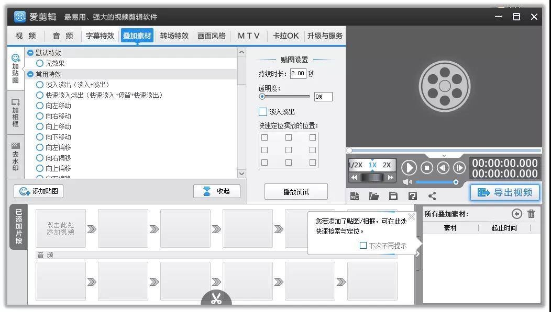The height and width of the screenshot is (312, 551).
Task: Select the center quick position box
Action: point(289,150)
